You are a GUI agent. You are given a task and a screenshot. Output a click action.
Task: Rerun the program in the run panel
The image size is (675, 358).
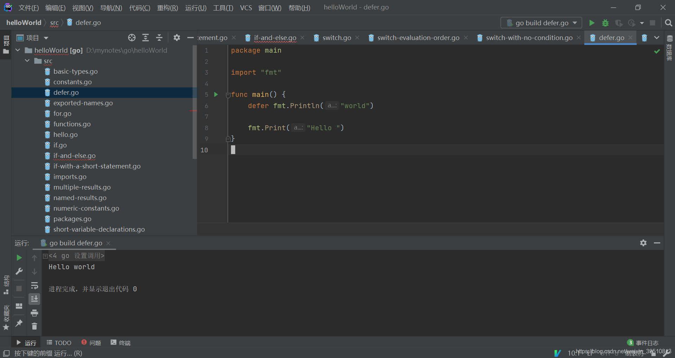(19, 258)
